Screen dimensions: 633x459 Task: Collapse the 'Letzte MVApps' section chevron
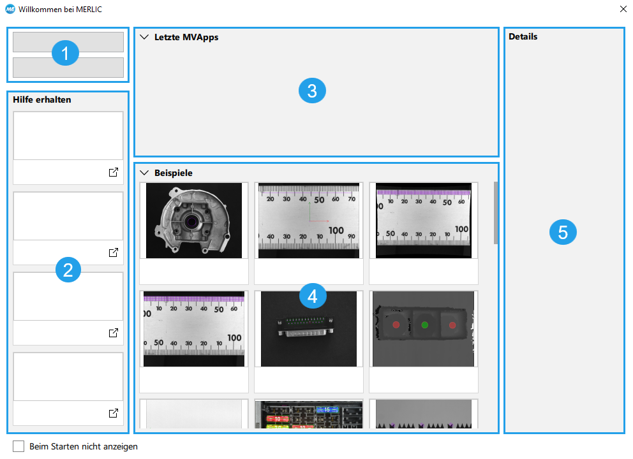click(x=144, y=37)
